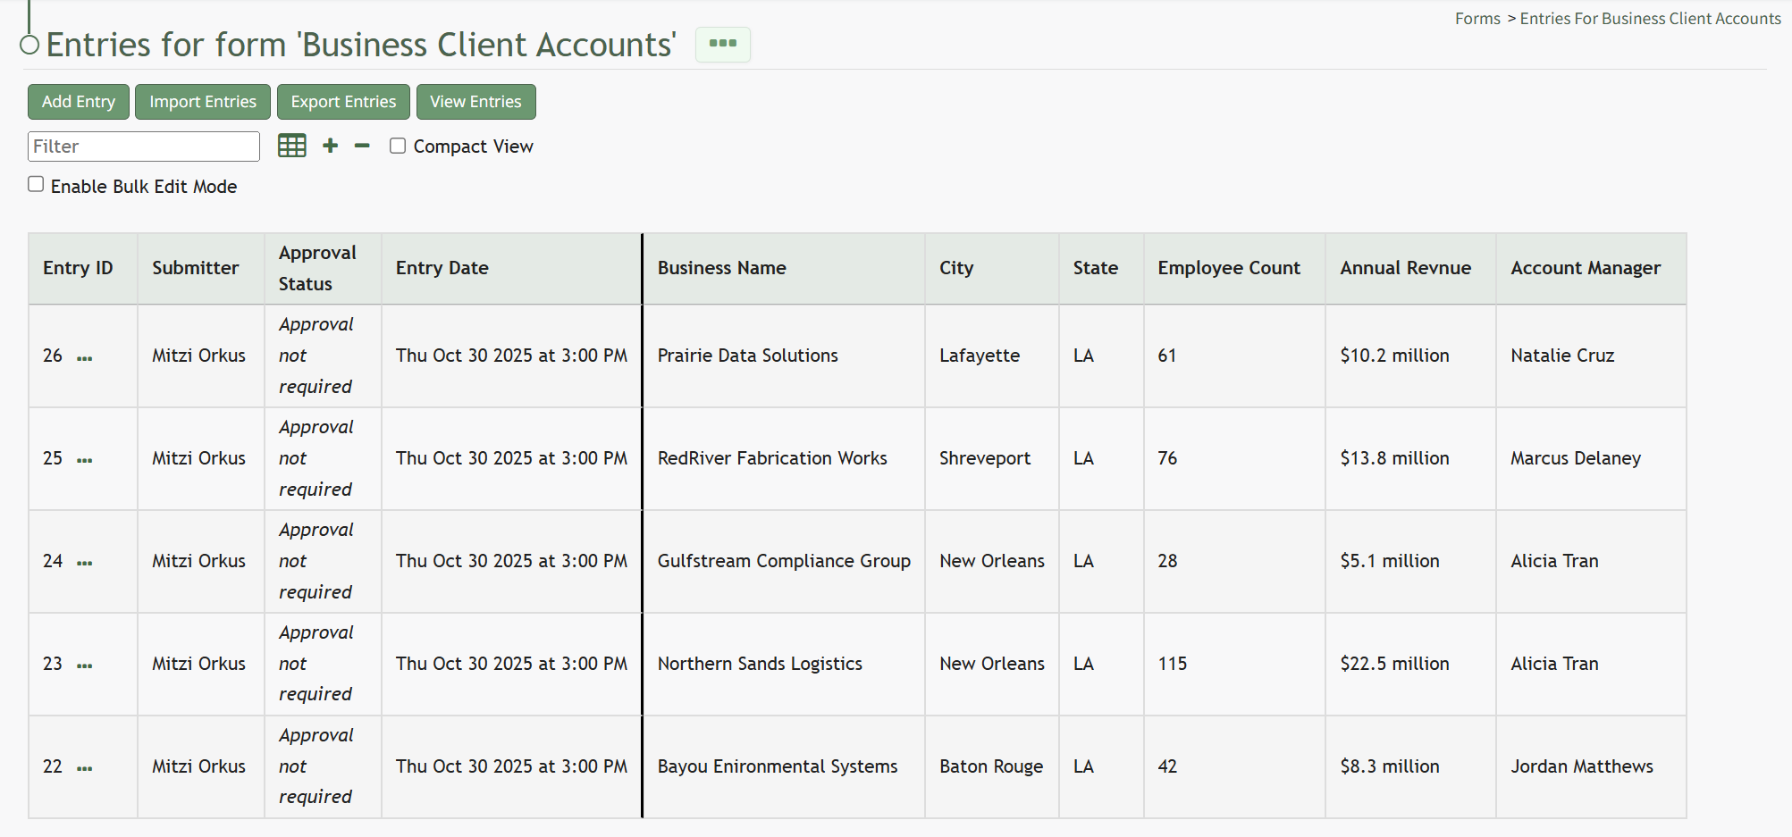Click the Natalie Cruz account manager cell
This screenshot has width=1792, height=837.
tap(1591, 356)
